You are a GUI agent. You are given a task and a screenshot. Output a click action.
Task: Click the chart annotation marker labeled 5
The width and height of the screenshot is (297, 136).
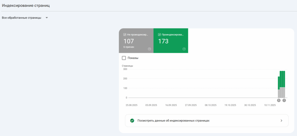[279, 100]
